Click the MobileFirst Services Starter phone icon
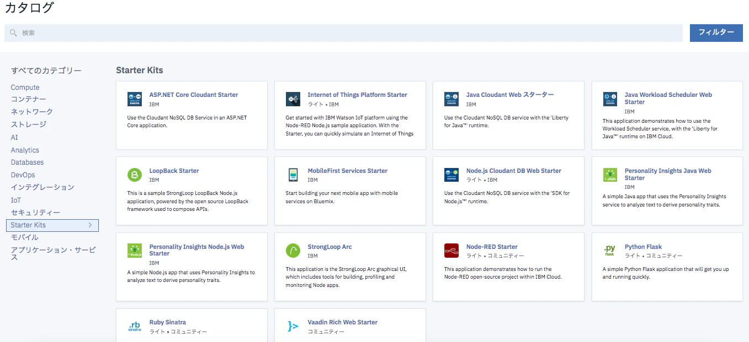The image size is (749, 342). pyautogui.click(x=293, y=175)
